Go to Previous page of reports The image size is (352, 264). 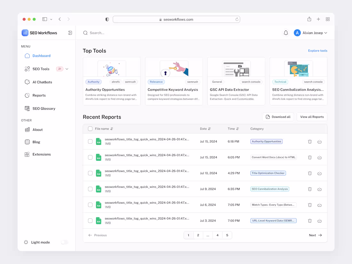pos(98,235)
